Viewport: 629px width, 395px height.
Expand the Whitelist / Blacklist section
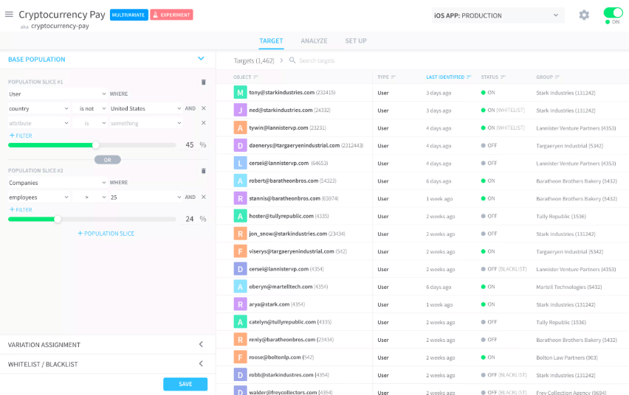201,364
